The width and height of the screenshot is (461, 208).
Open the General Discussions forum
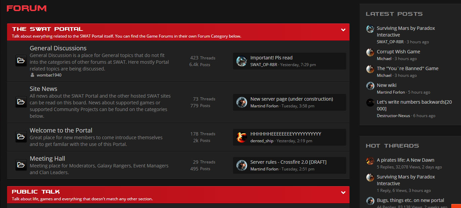58,48
